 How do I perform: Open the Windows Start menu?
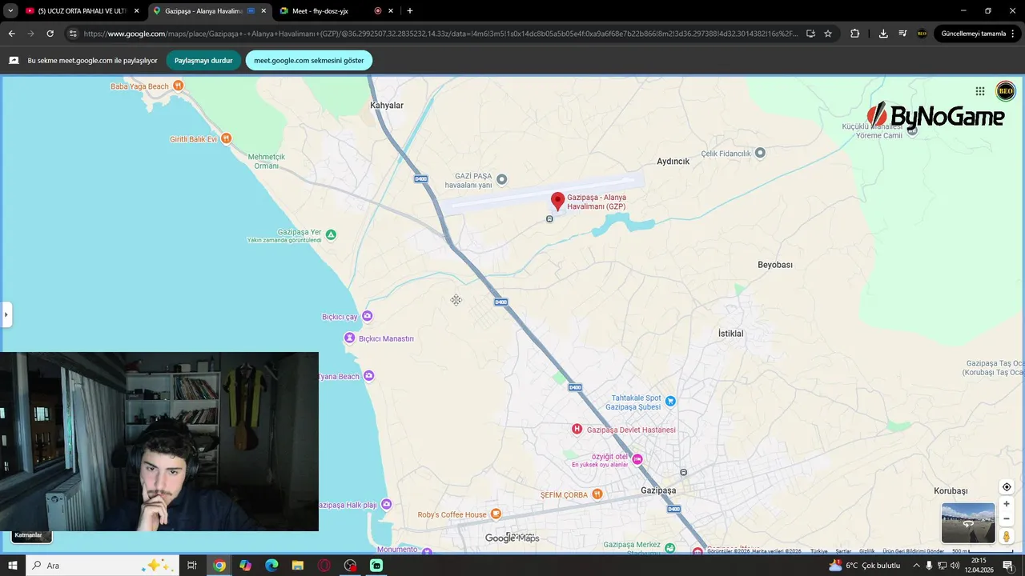click(12, 566)
